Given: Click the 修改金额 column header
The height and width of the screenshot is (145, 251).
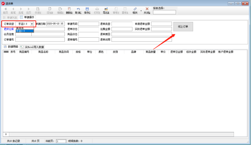Looking at the screenshot, I should click(x=191, y=52).
